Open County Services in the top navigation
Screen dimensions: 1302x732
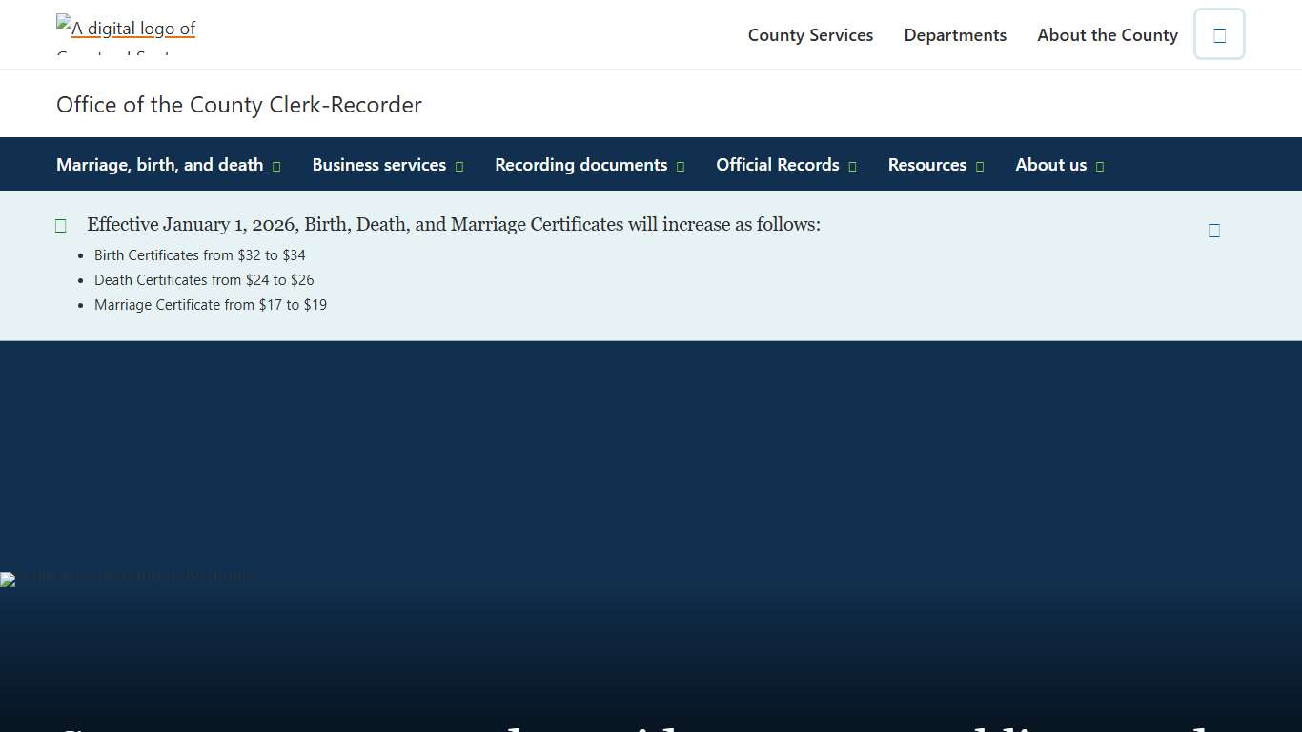click(x=810, y=35)
